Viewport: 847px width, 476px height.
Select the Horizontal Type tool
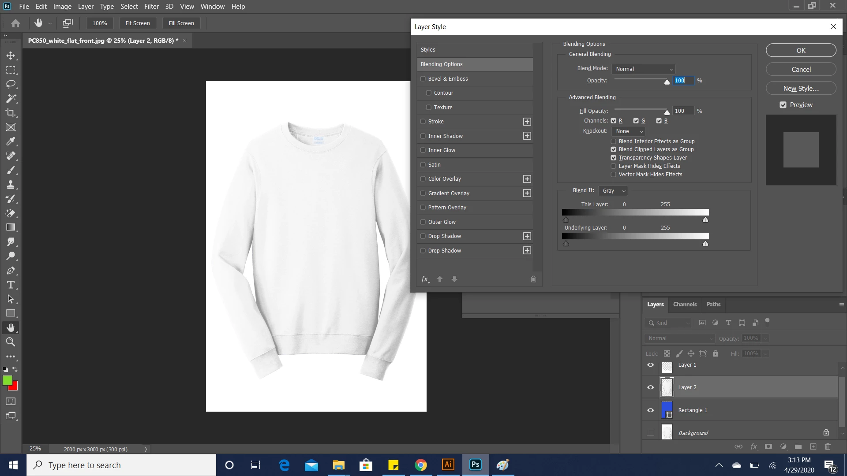click(x=11, y=285)
